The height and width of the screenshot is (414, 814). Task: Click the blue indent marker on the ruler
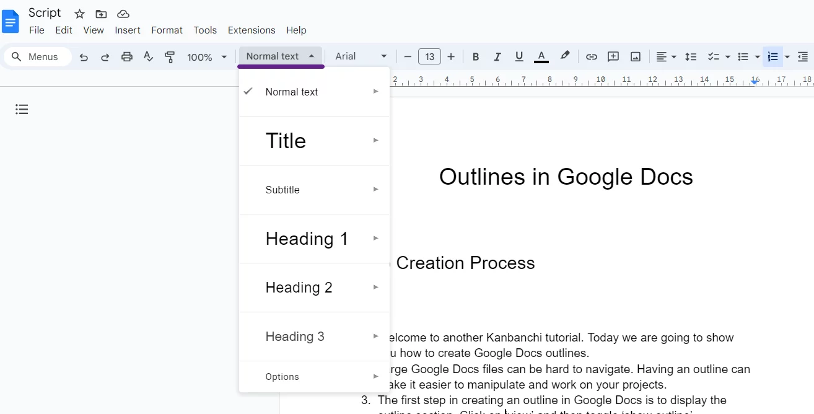(x=755, y=81)
